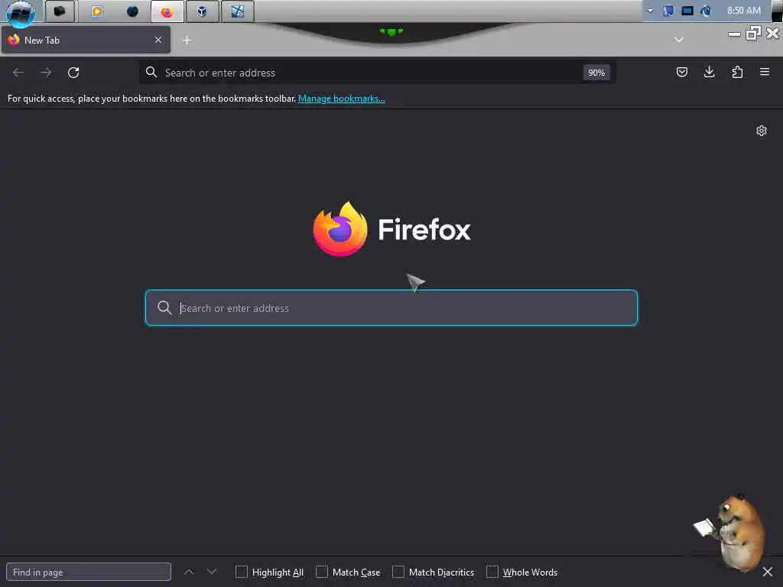The width and height of the screenshot is (783, 587).
Task: Open a new tab with plus button
Action: tap(187, 41)
